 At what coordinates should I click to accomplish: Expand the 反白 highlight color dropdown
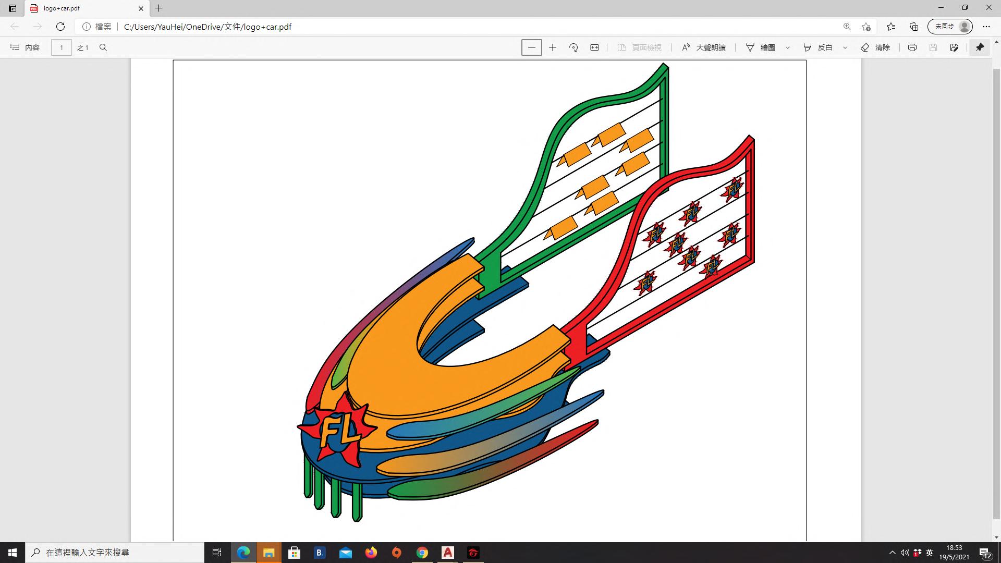[x=845, y=47]
